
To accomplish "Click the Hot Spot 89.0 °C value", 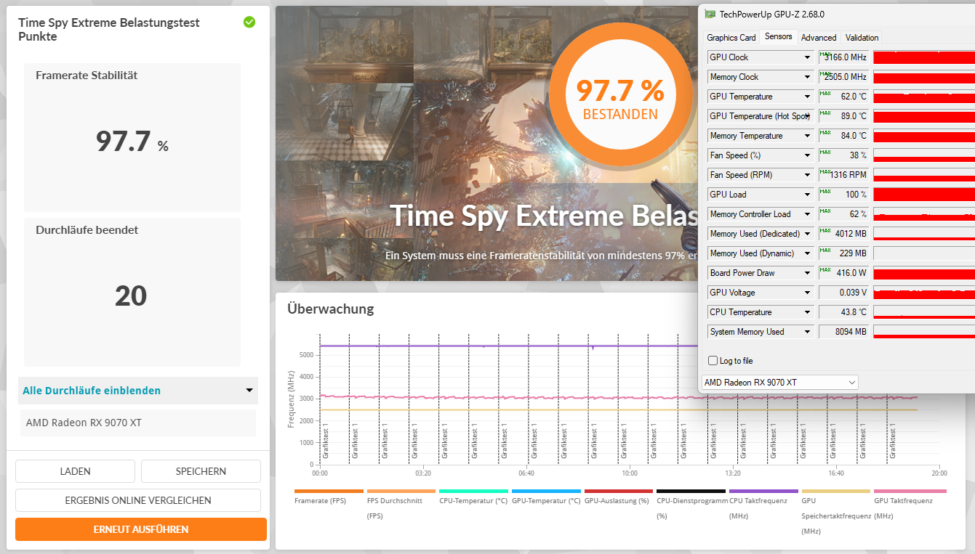I will click(843, 116).
